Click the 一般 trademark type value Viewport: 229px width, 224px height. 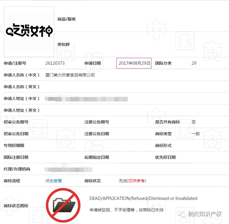(196, 134)
